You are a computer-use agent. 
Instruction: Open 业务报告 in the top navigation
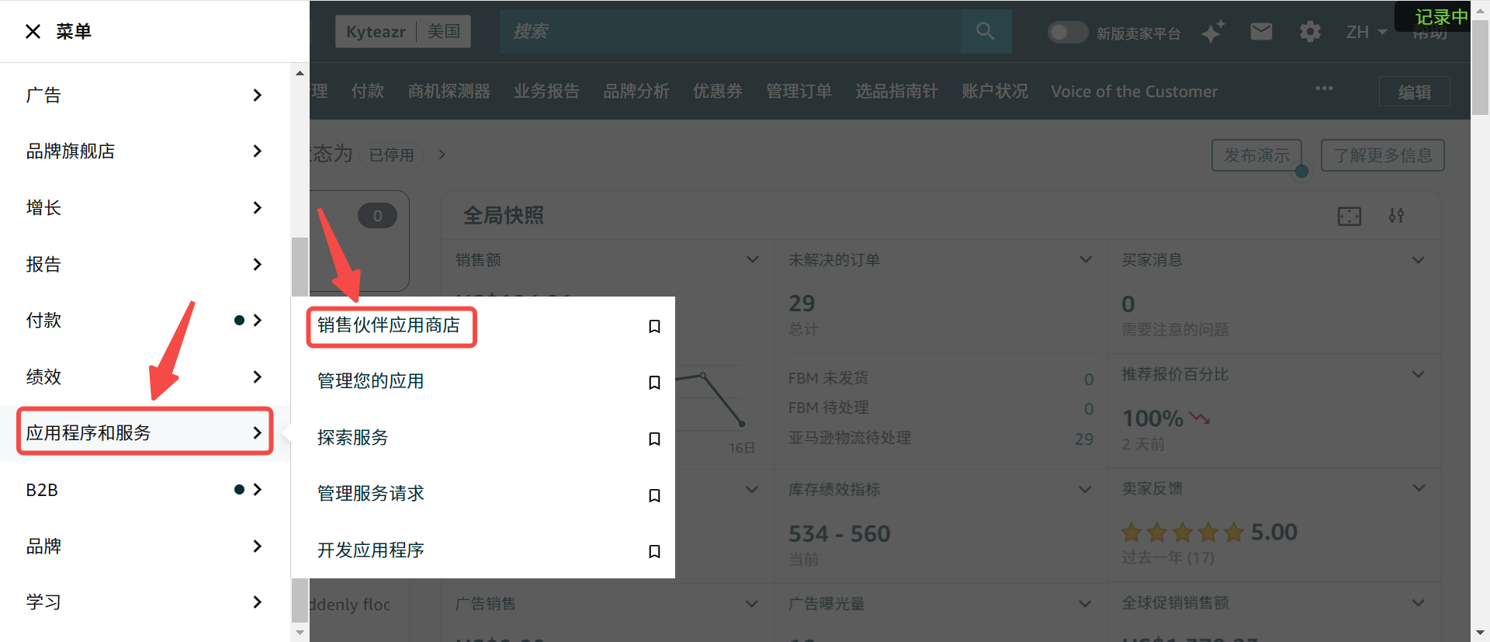[x=546, y=92]
